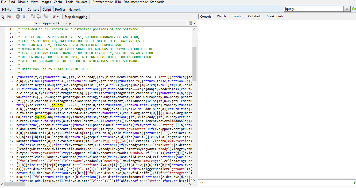
Task: Click the break all pause icon
Action: click(x=24, y=17)
